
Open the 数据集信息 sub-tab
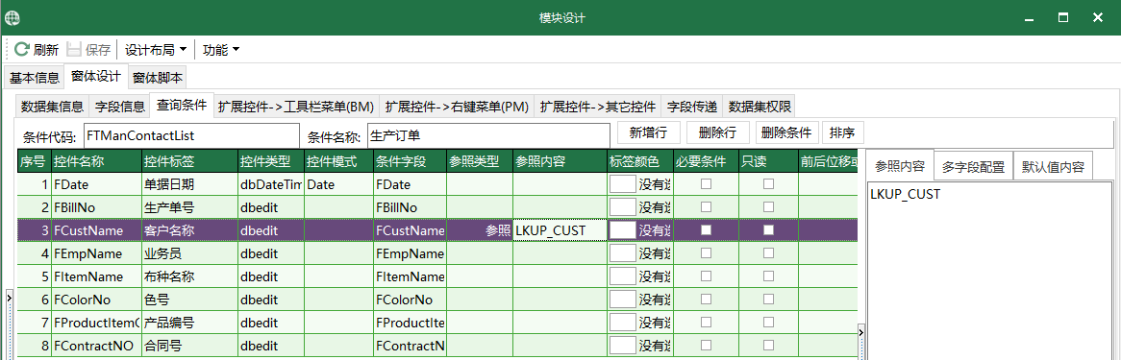pos(52,108)
